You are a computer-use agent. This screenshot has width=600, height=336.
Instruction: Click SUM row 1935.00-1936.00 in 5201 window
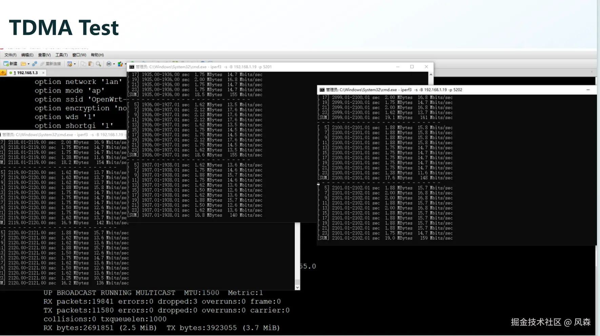[x=195, y=95]
